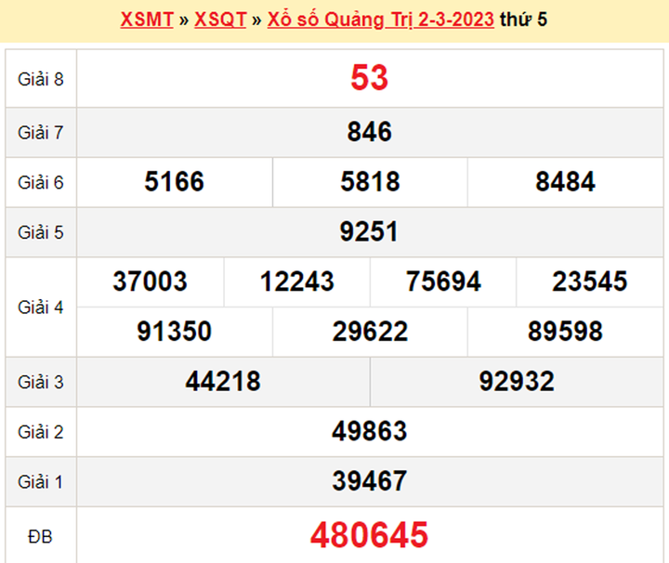Open the XSQT link
Image resolution: width=669 pixels, height=563 pixels.
(220, 20)
